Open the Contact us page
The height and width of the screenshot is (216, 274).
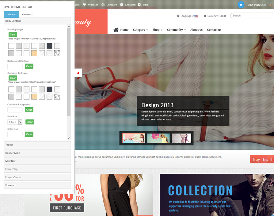point(214,30)
